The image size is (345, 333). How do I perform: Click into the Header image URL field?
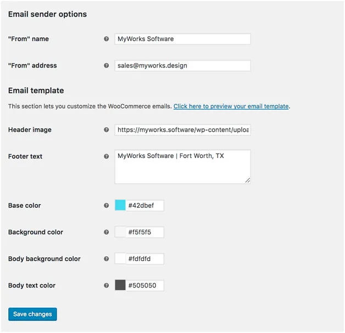pyautogui.click(x=182, y=130)
